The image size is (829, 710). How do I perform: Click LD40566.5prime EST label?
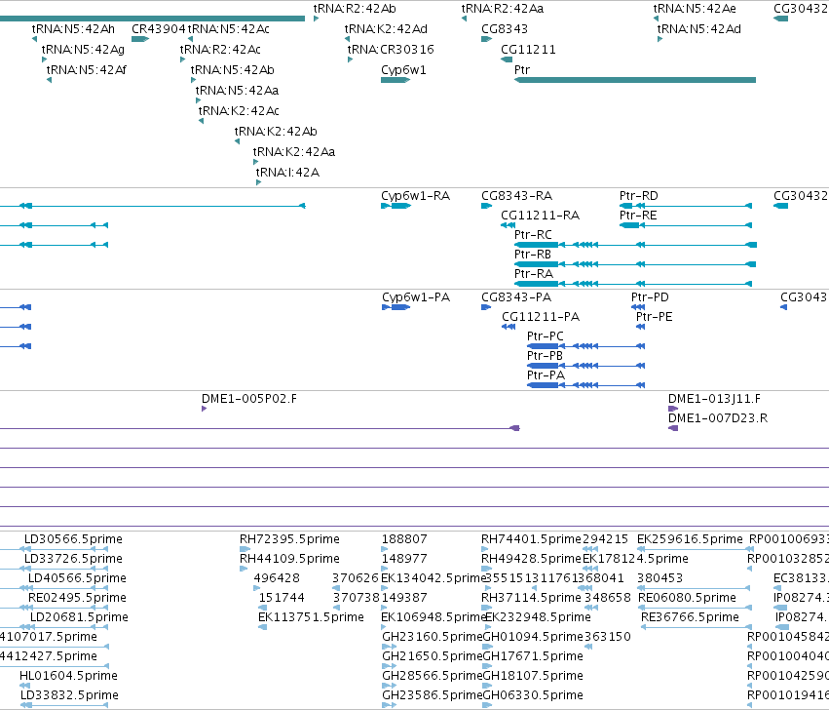(77, 578)
